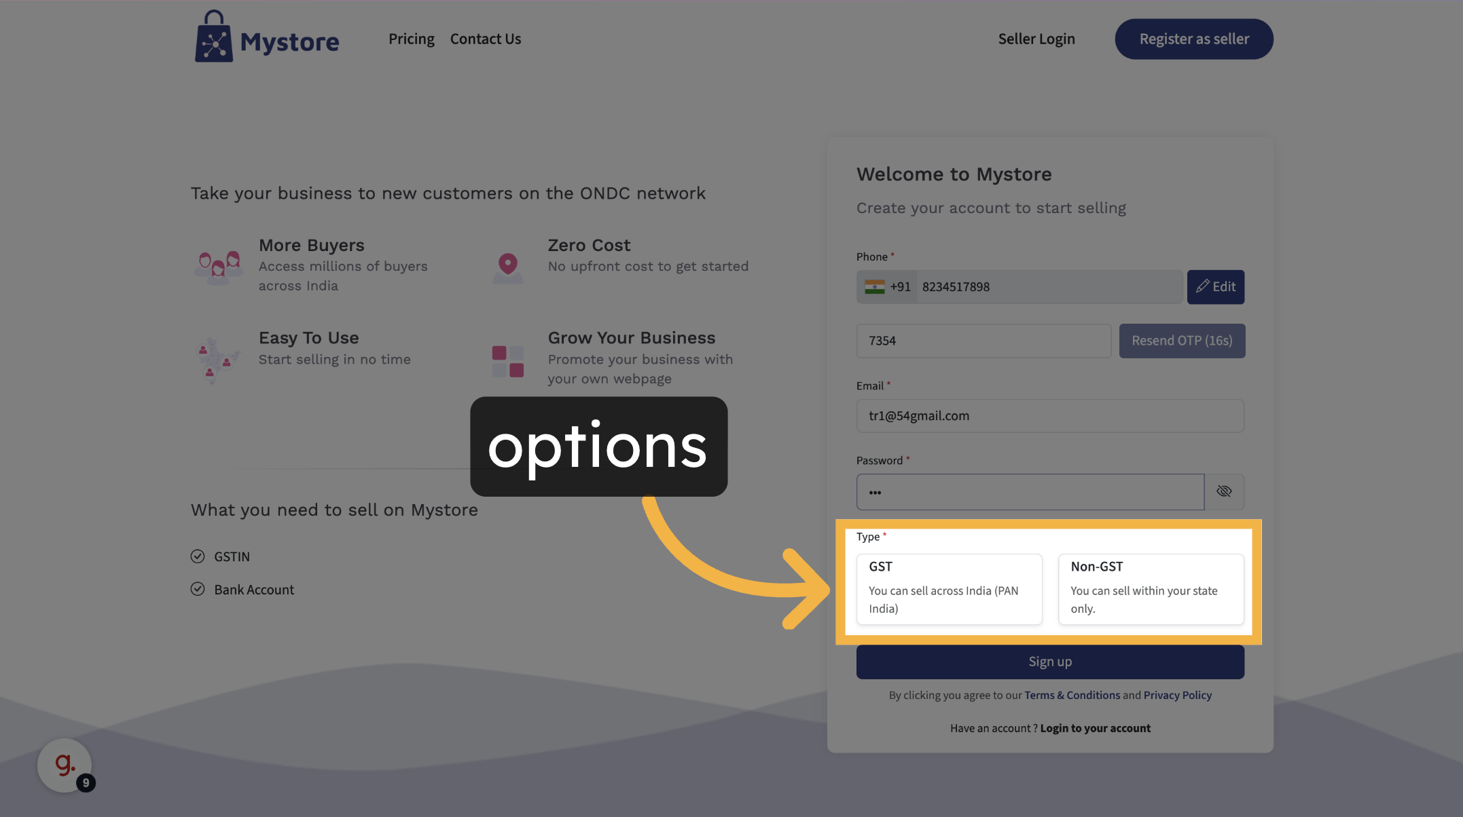Click the Welcome to Mystore heading
This screenshot has width=1463, height=817.
(x=954, y=174)
